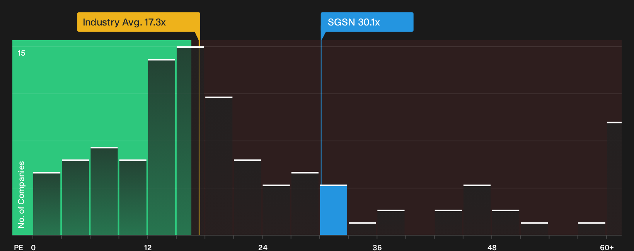Click the x-axis label 36
The width and height of the screenshot is (634, 251).
[377, 248]
